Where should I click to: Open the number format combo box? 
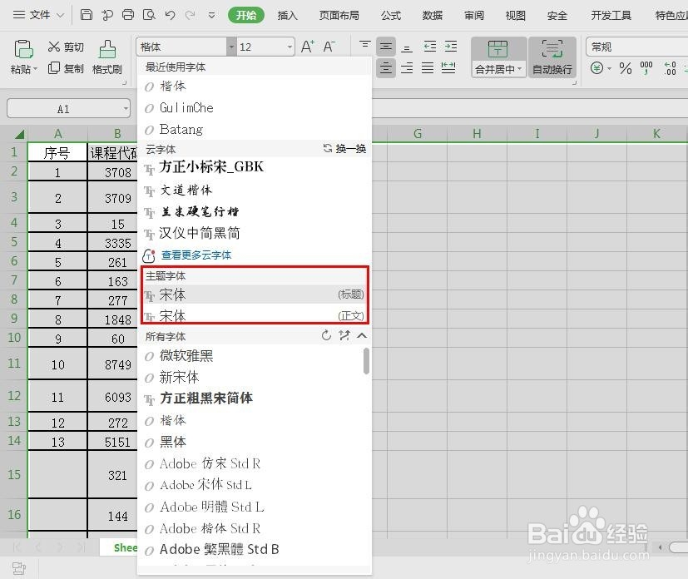[637, 47]
